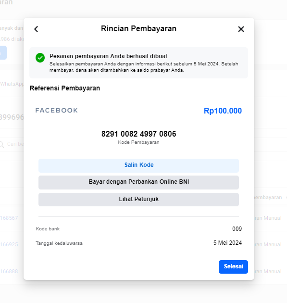Copy the code with Salin Kode
Viewport: 287px width, 303px height.
(x=138, y=165)
